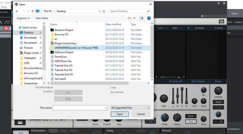Viewport: 243px width, 134px height.
Task: Switch LFO to Sync mode
Action: click(x=191, y=116)
